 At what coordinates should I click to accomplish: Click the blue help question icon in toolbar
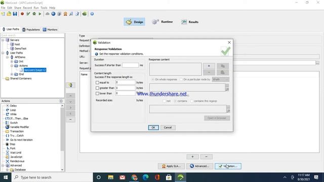(92, 14)
